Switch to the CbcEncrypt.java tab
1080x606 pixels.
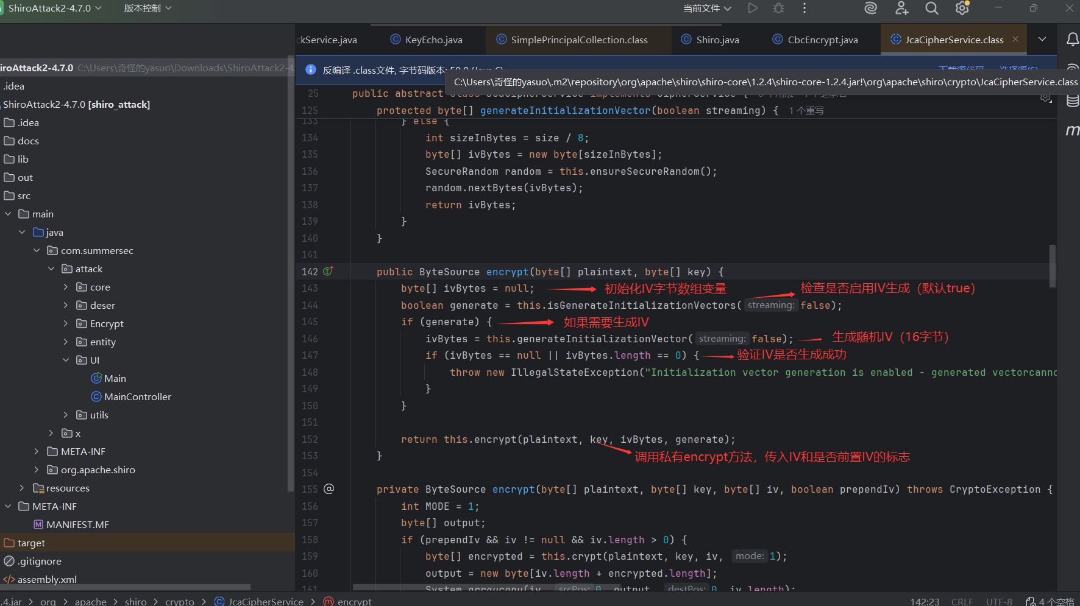click(822, 40)
